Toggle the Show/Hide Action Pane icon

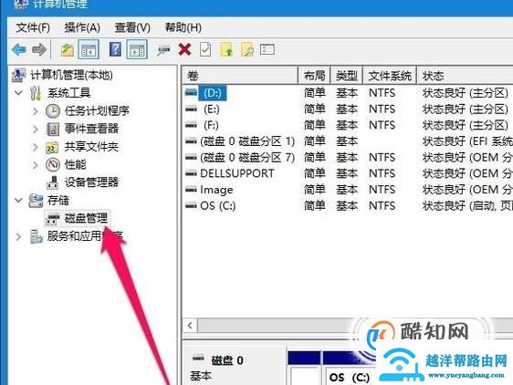pyautogui.click(x=137, y=49)
